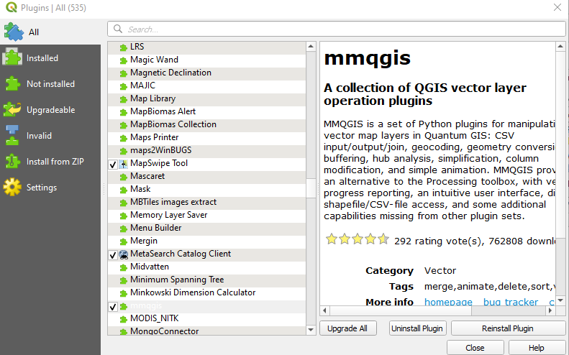This screenshot has height=355, width=569.
Task: Uncheck the MapSwipe Tool plugin checkbox
Action: click(x=113, y=165)
